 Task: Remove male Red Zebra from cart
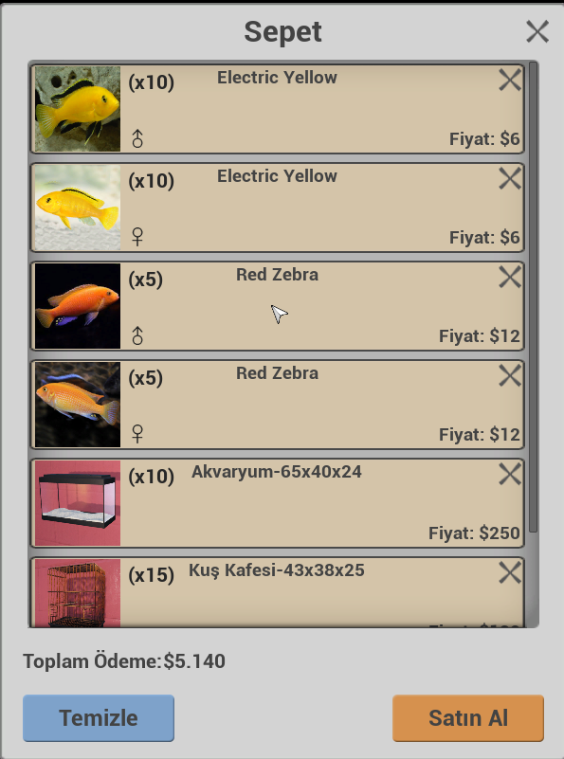point(510,278)
